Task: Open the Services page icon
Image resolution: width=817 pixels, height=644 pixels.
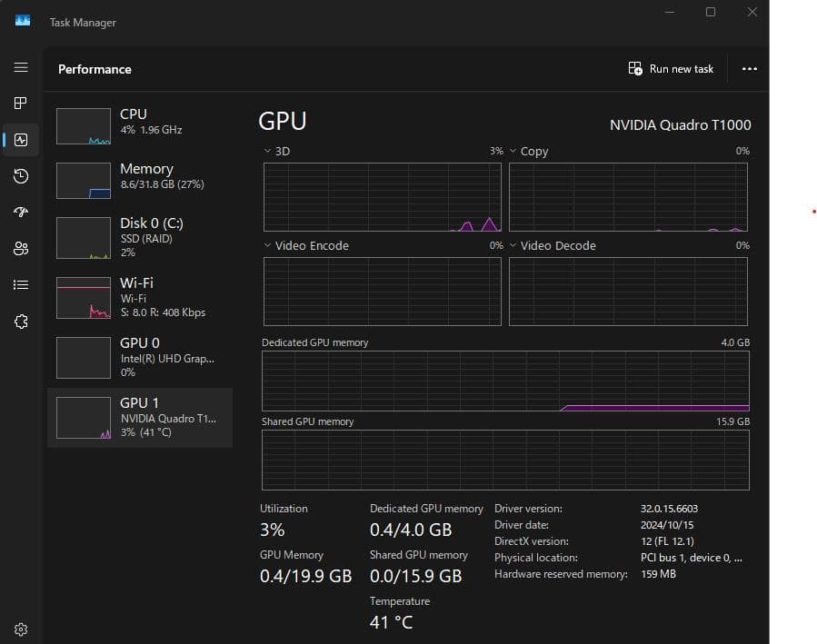Action: 21,322
